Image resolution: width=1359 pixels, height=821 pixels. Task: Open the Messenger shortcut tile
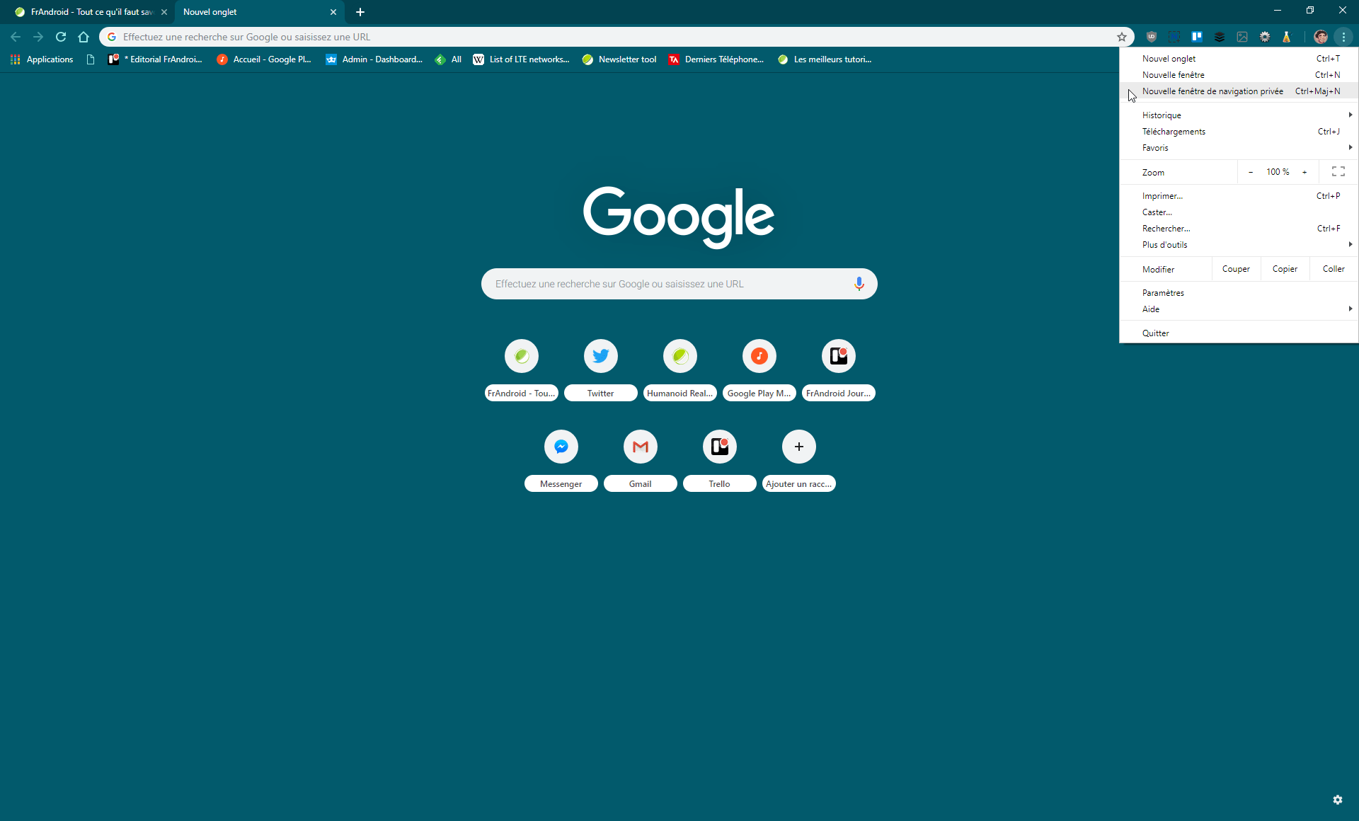(x=561, y=461)
